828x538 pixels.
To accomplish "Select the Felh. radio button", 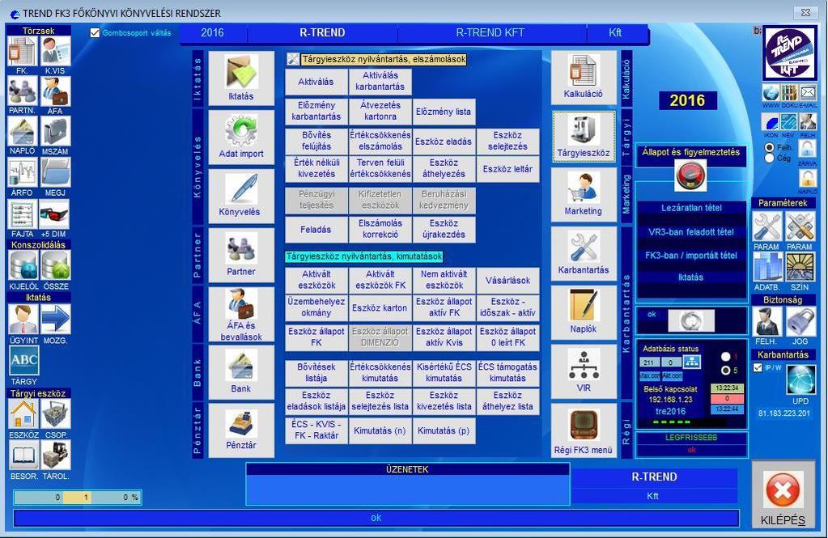I will [x=770, y=148].
